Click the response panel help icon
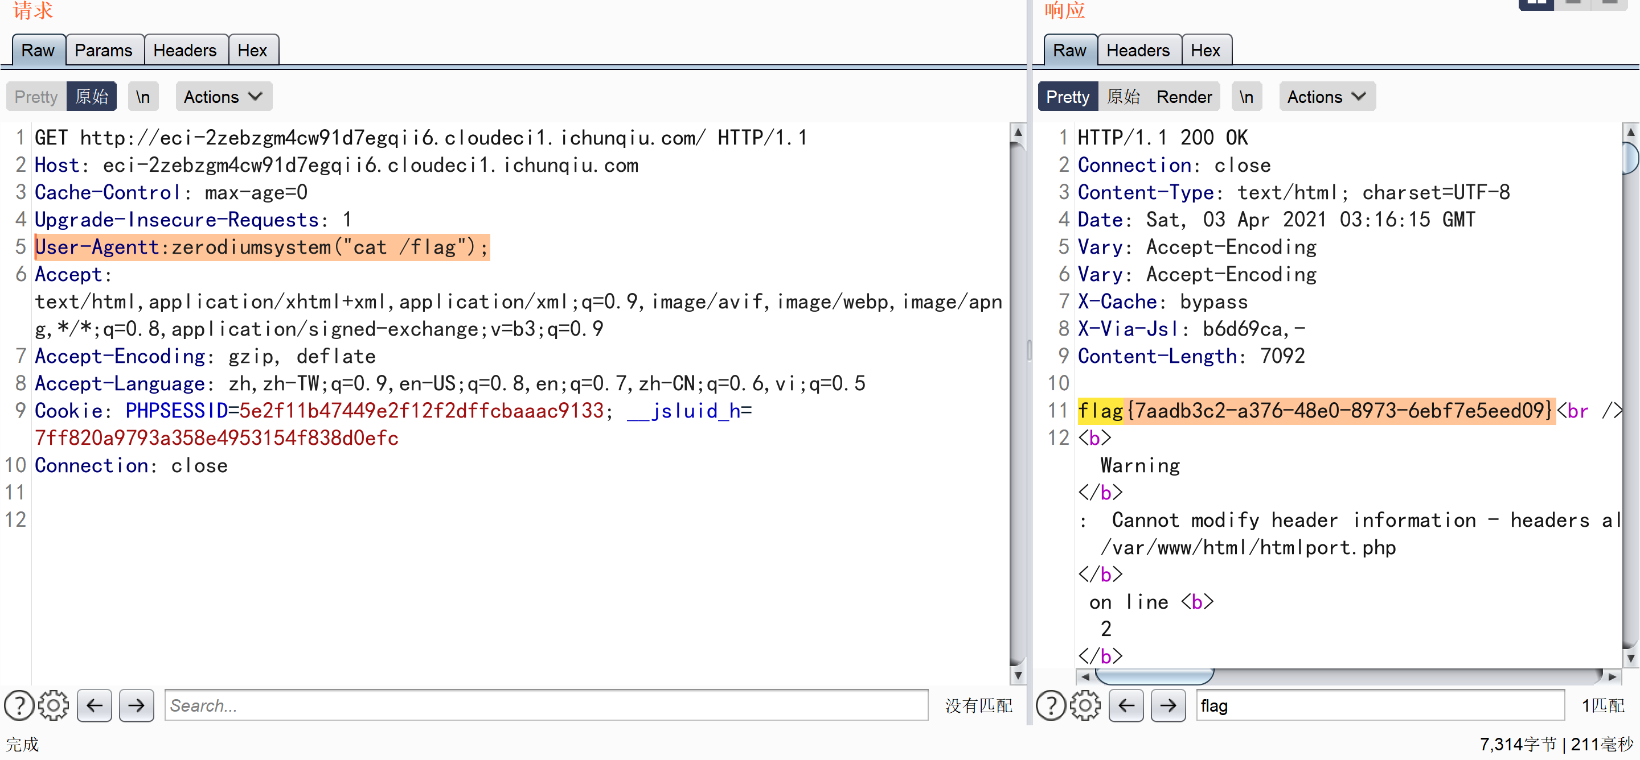Image resolution: width=1640 pixels, height=760 pixels. coord(1051,705)
